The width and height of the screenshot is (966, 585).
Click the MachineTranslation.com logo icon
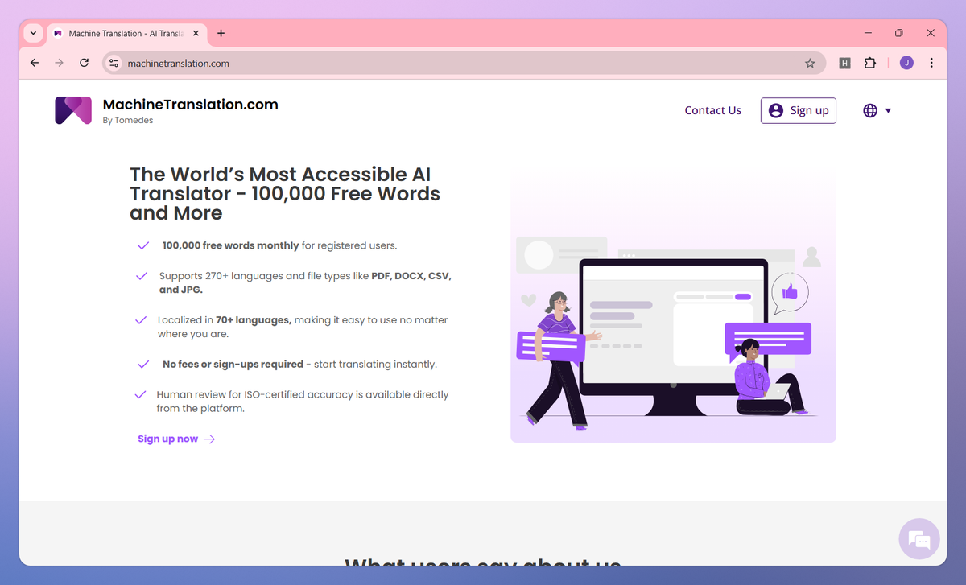coord(73,110)
